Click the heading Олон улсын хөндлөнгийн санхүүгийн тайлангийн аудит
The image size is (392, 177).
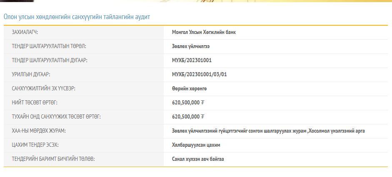click(77, 17)
